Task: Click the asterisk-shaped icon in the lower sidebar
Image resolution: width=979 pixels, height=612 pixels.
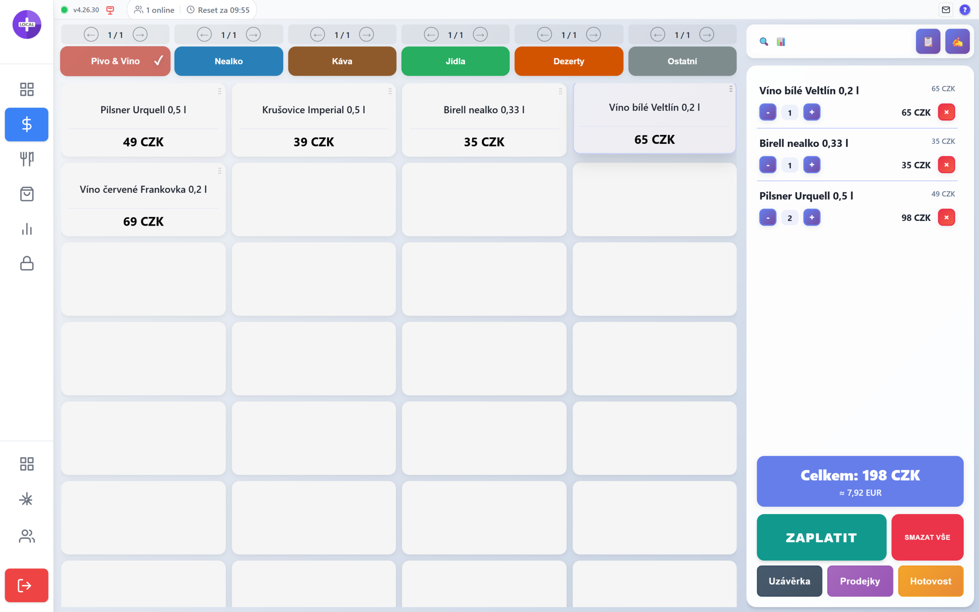Action: (27, 500)
